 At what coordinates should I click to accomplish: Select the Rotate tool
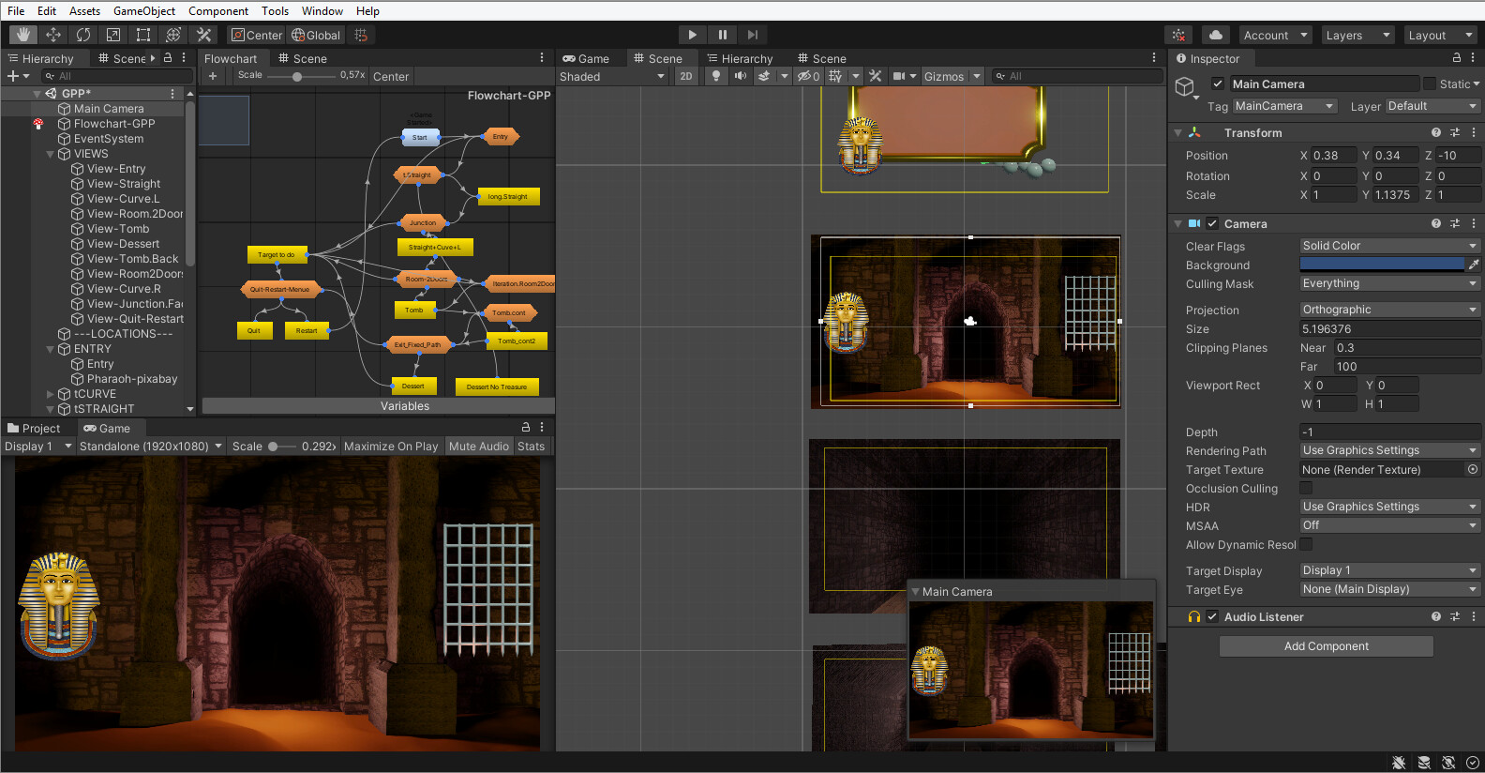tap(83, 35)
